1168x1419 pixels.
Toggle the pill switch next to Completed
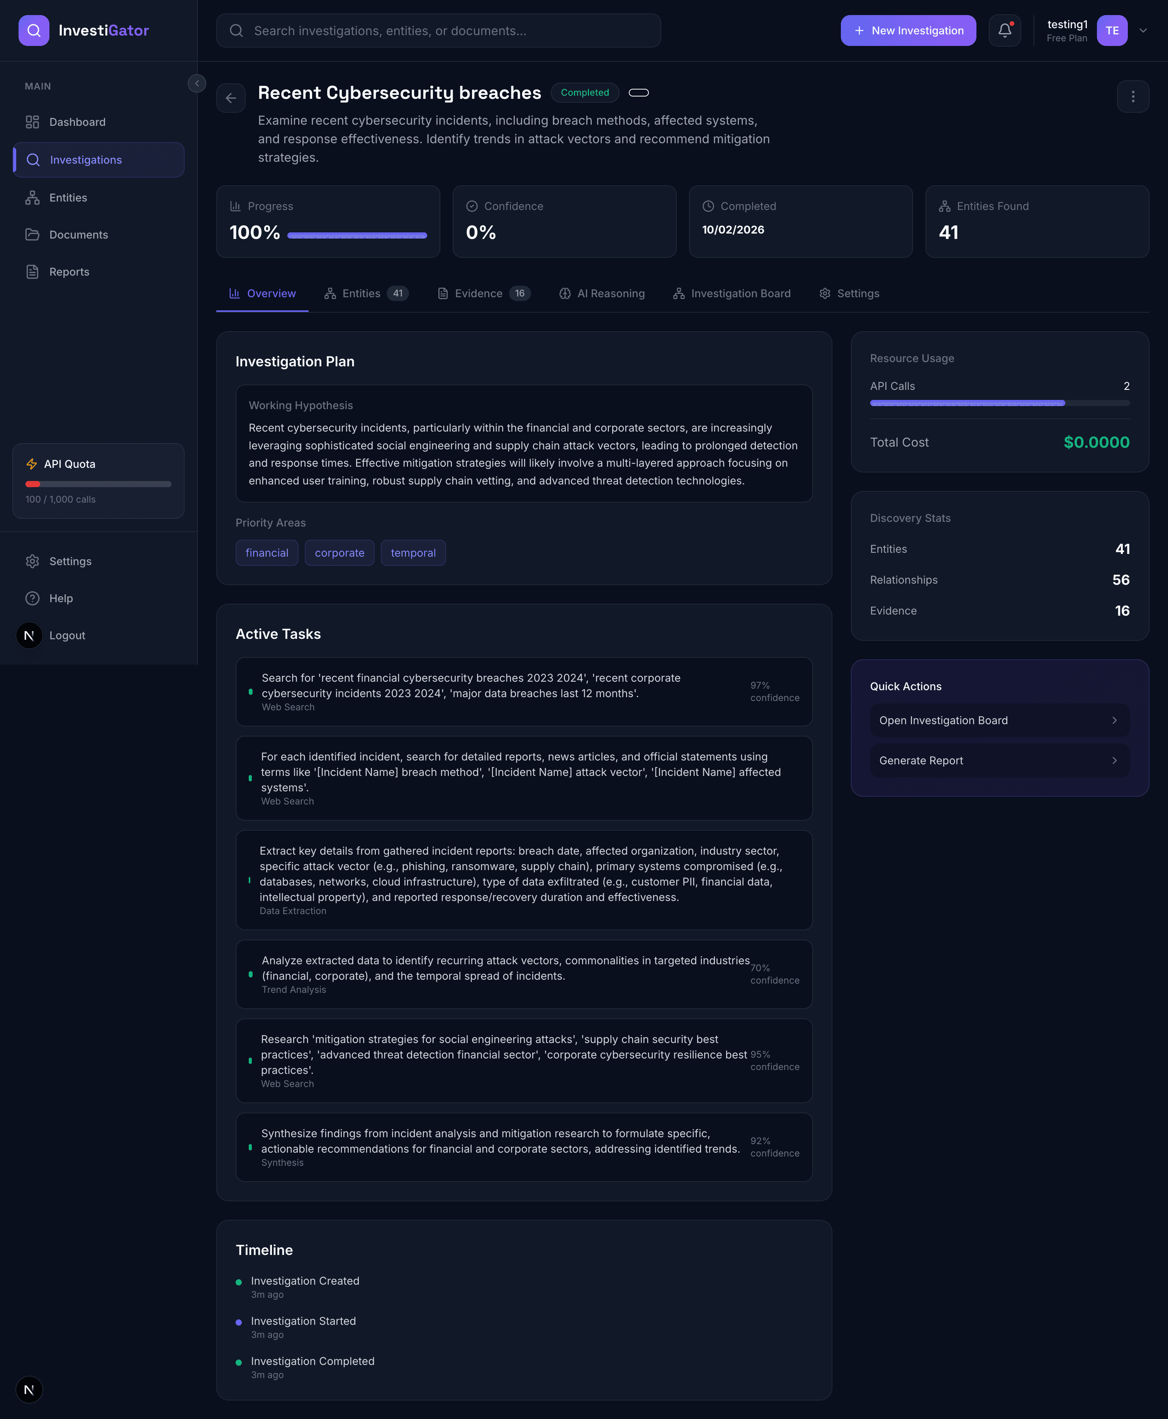(638, 93)
